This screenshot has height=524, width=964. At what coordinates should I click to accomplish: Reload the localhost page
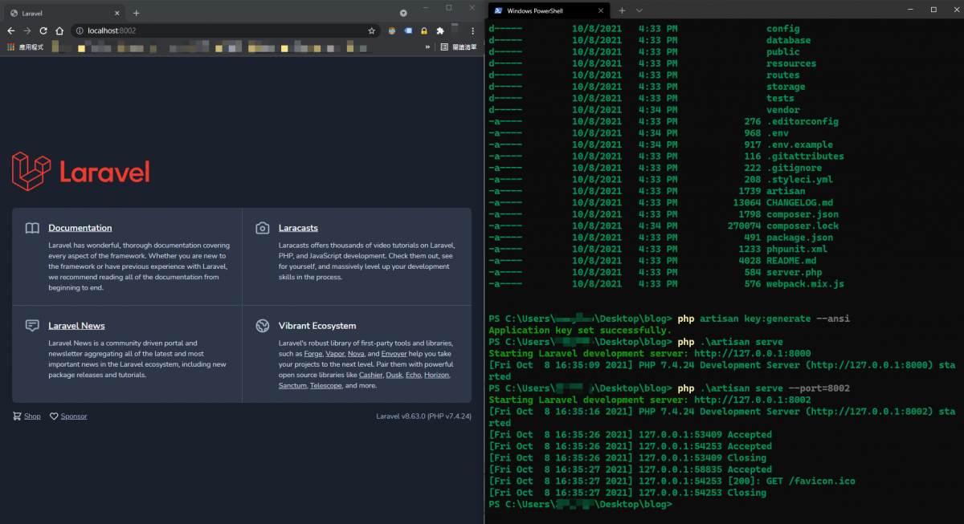pyautogui.click(x=43, y=30)
